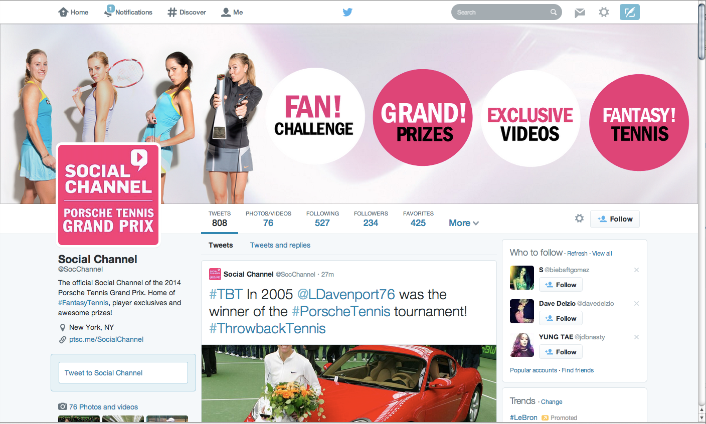Switch to Tweets and replies tab
706x424 pixels.
coord(280,245)
